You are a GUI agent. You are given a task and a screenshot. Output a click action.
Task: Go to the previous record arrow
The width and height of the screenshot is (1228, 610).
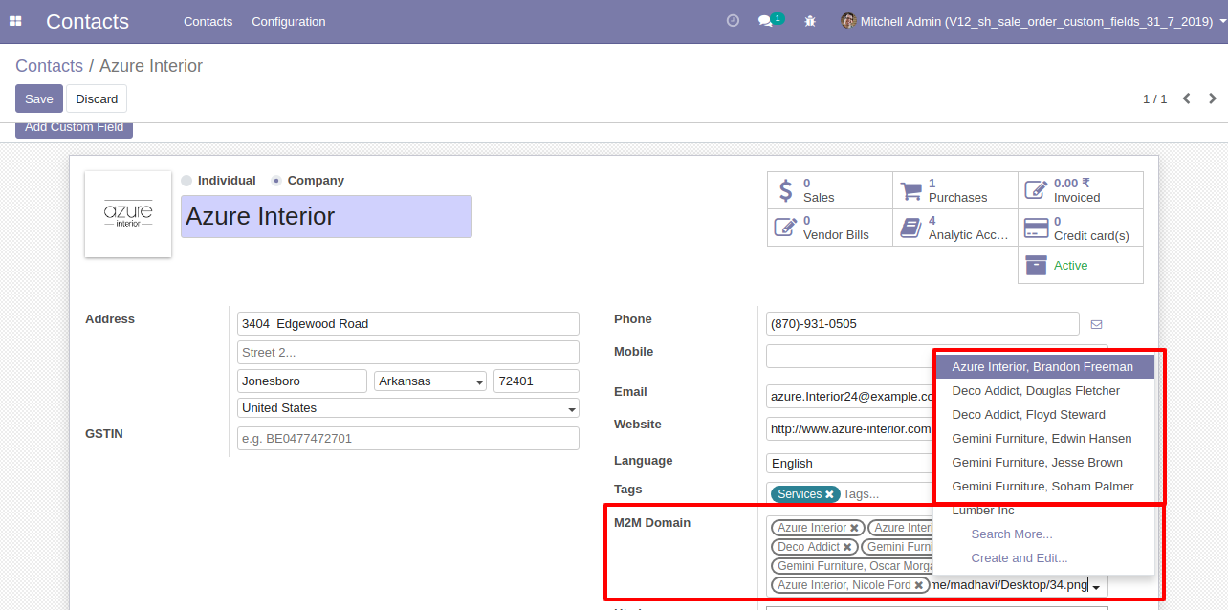pyautogui.click(x=1187, y=98)
